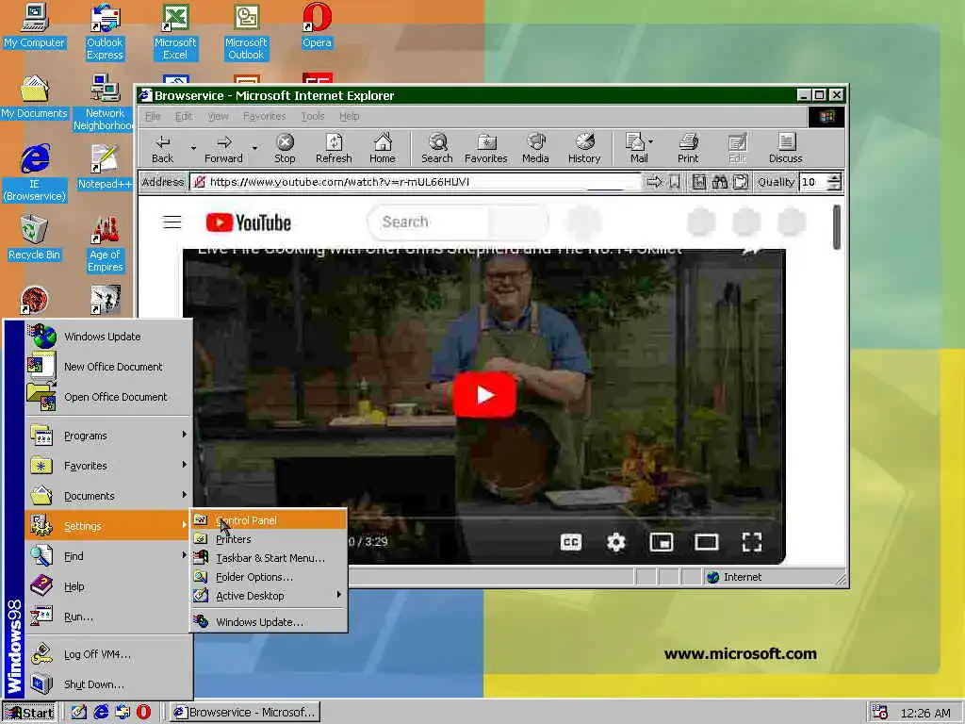Viewport: 965px width, 724px height.
Task: Open the Mail dropdown arrow
Action: (x=651, y=141)
